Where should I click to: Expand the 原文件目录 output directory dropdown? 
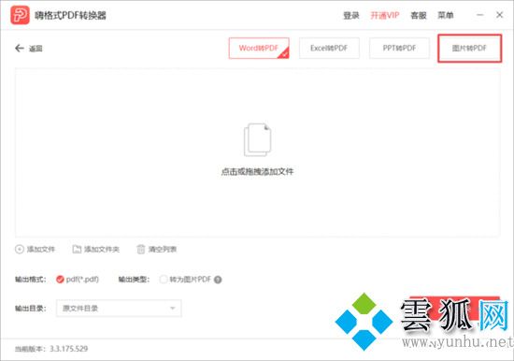pyautogui.click(x=119, y=309)
